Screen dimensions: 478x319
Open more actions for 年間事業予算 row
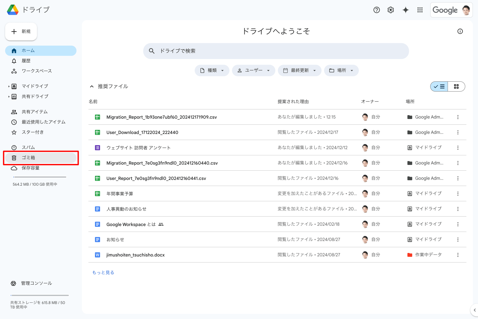(458, 194)
